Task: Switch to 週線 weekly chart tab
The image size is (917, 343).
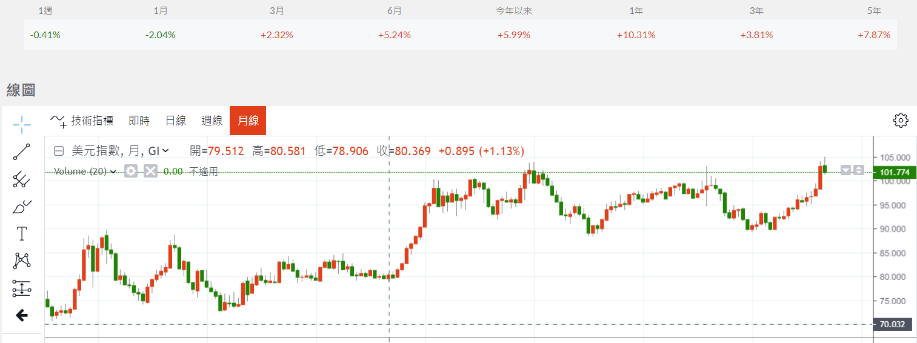Action: pyautogui.click(x=212, y=121)
